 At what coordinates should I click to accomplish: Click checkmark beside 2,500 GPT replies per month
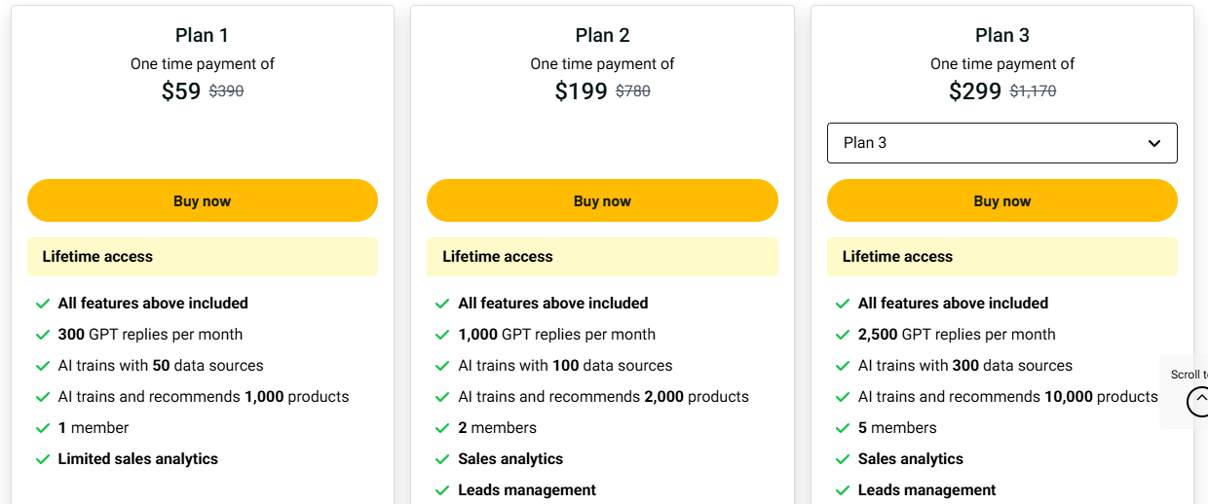(843, 335)
